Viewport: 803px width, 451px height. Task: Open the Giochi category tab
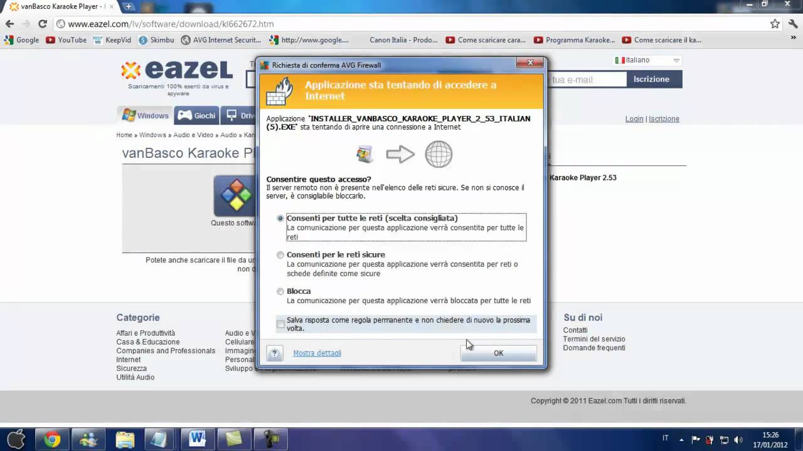(x=196, y=115)
